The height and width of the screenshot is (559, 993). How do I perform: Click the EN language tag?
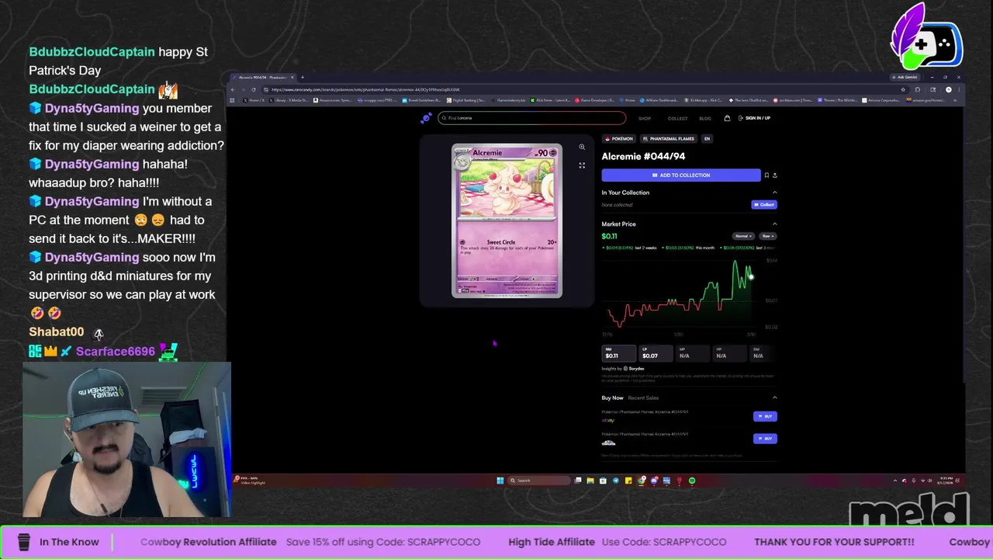707,139
